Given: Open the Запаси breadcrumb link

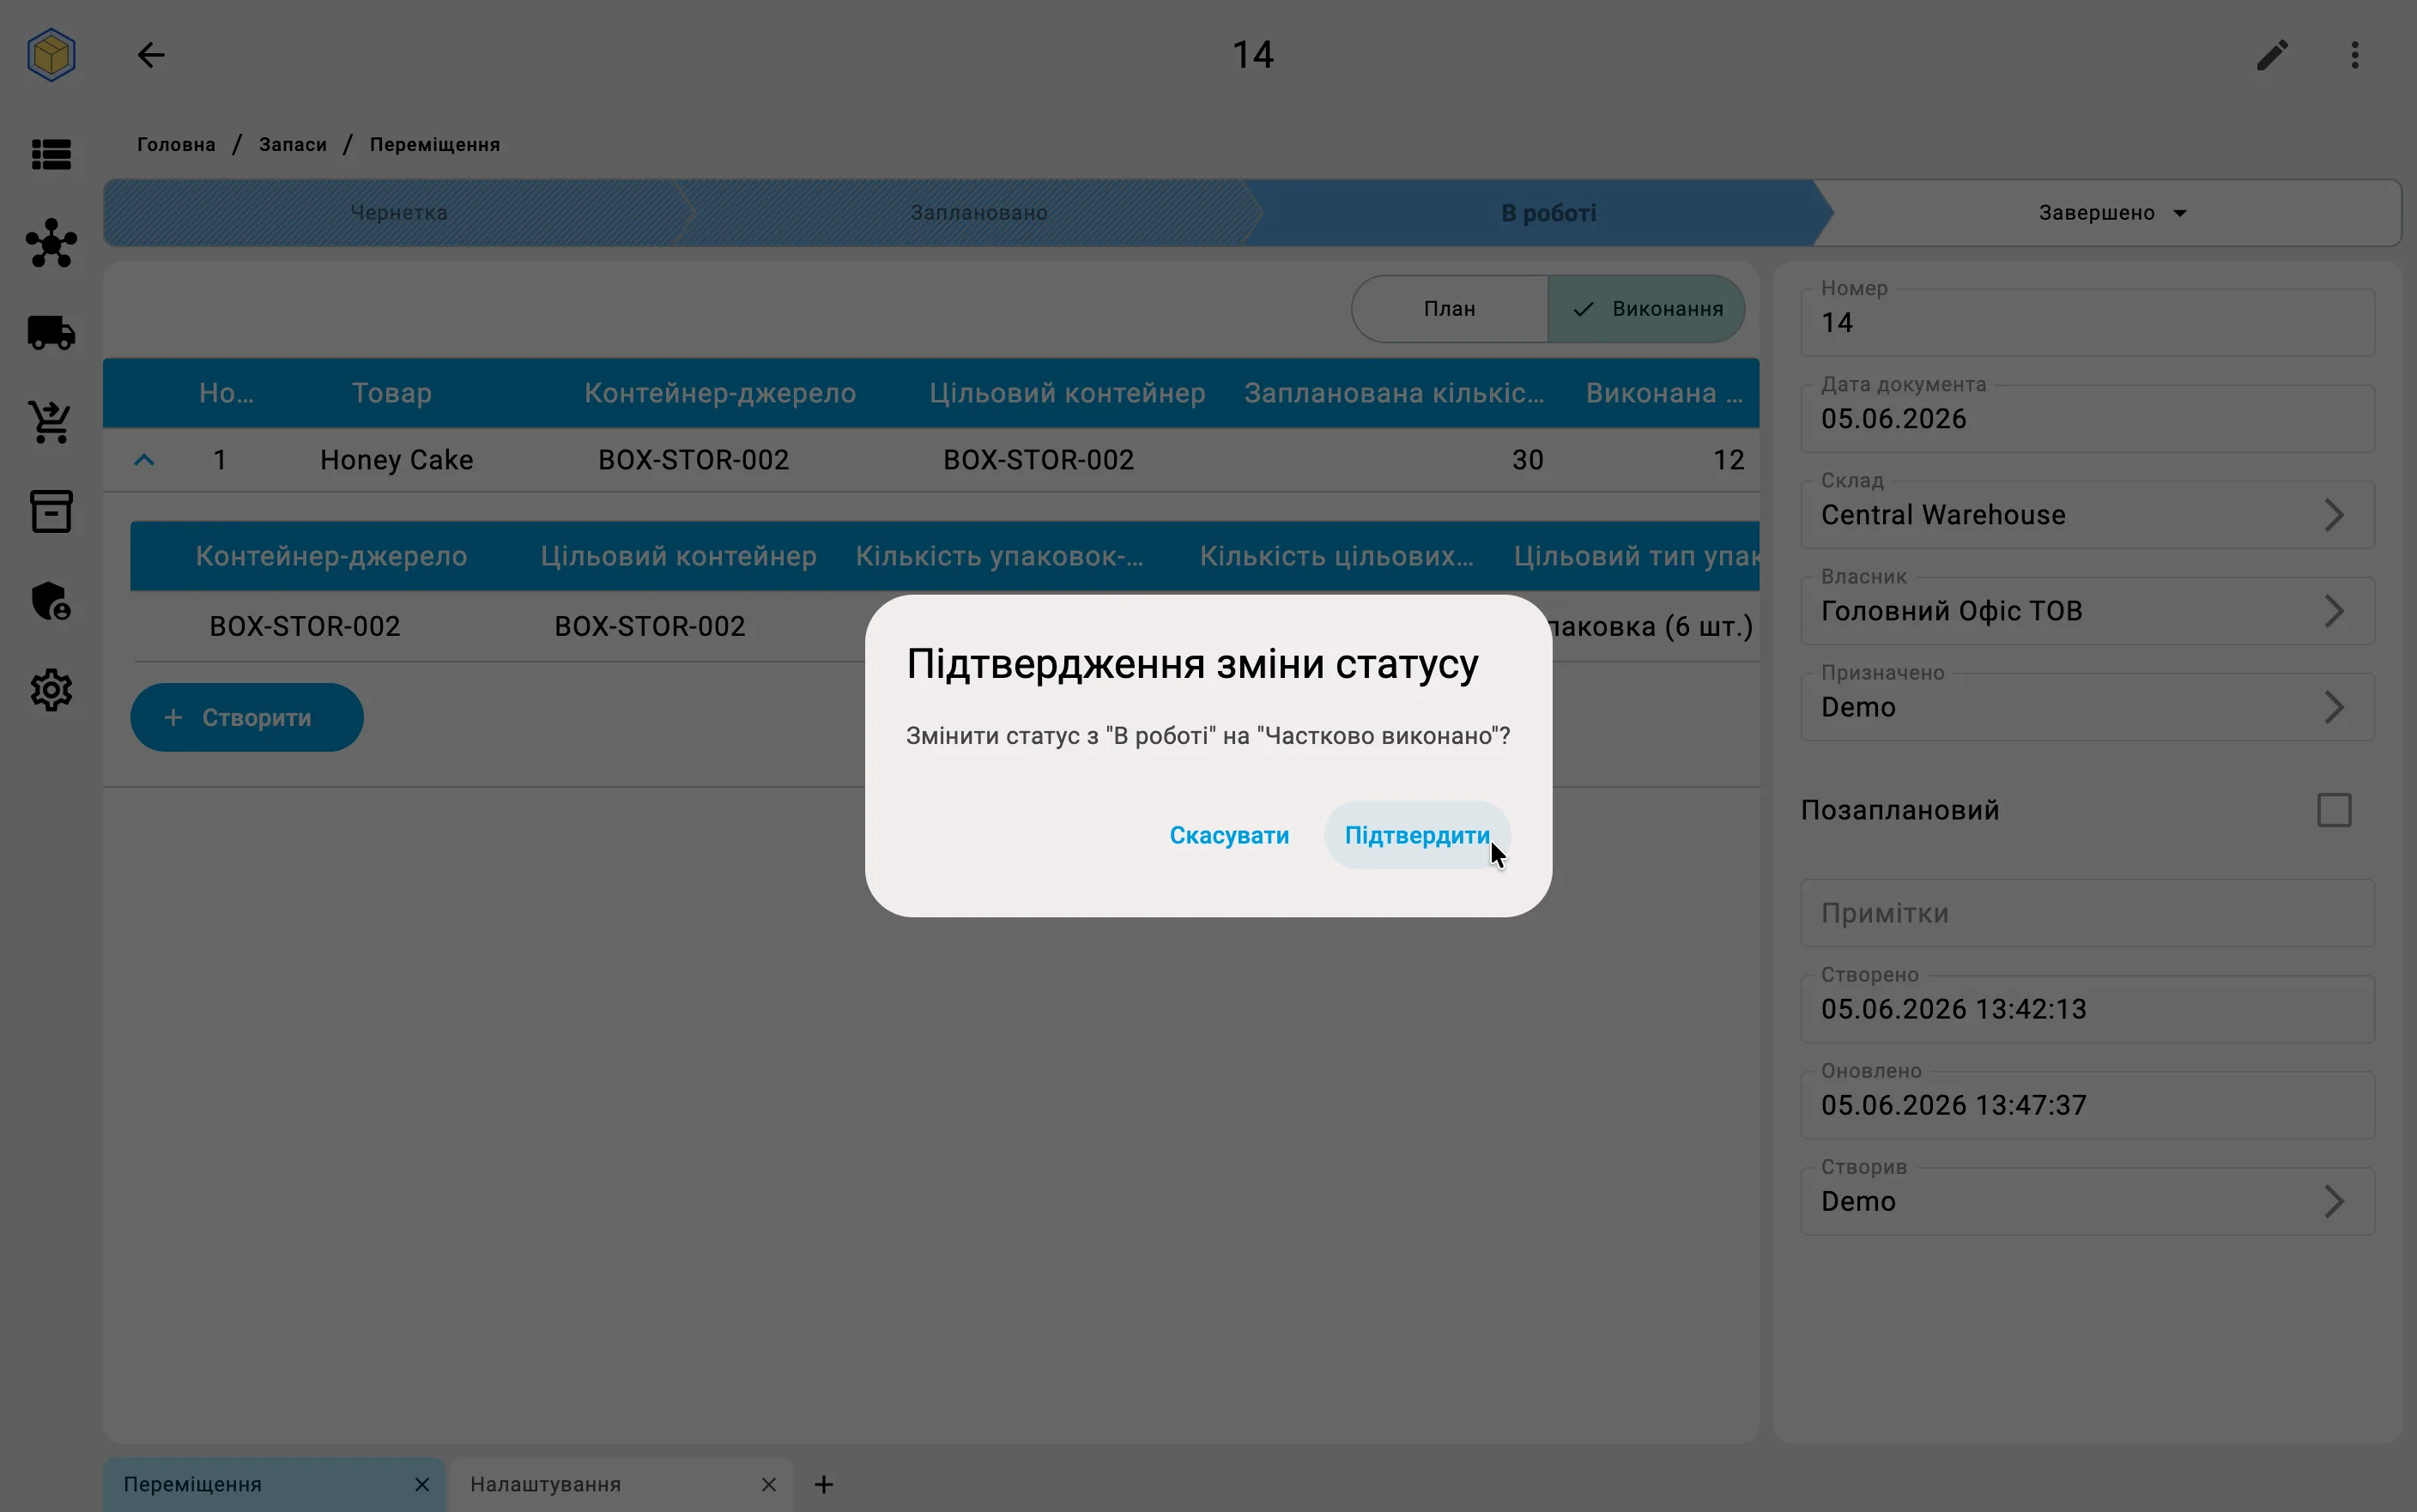Looking at the screenshot, I should [x=293, y=144].
